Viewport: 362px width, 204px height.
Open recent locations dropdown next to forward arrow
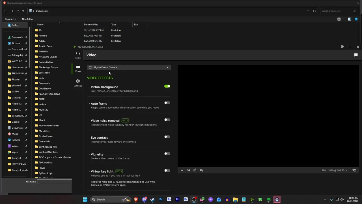18,11
